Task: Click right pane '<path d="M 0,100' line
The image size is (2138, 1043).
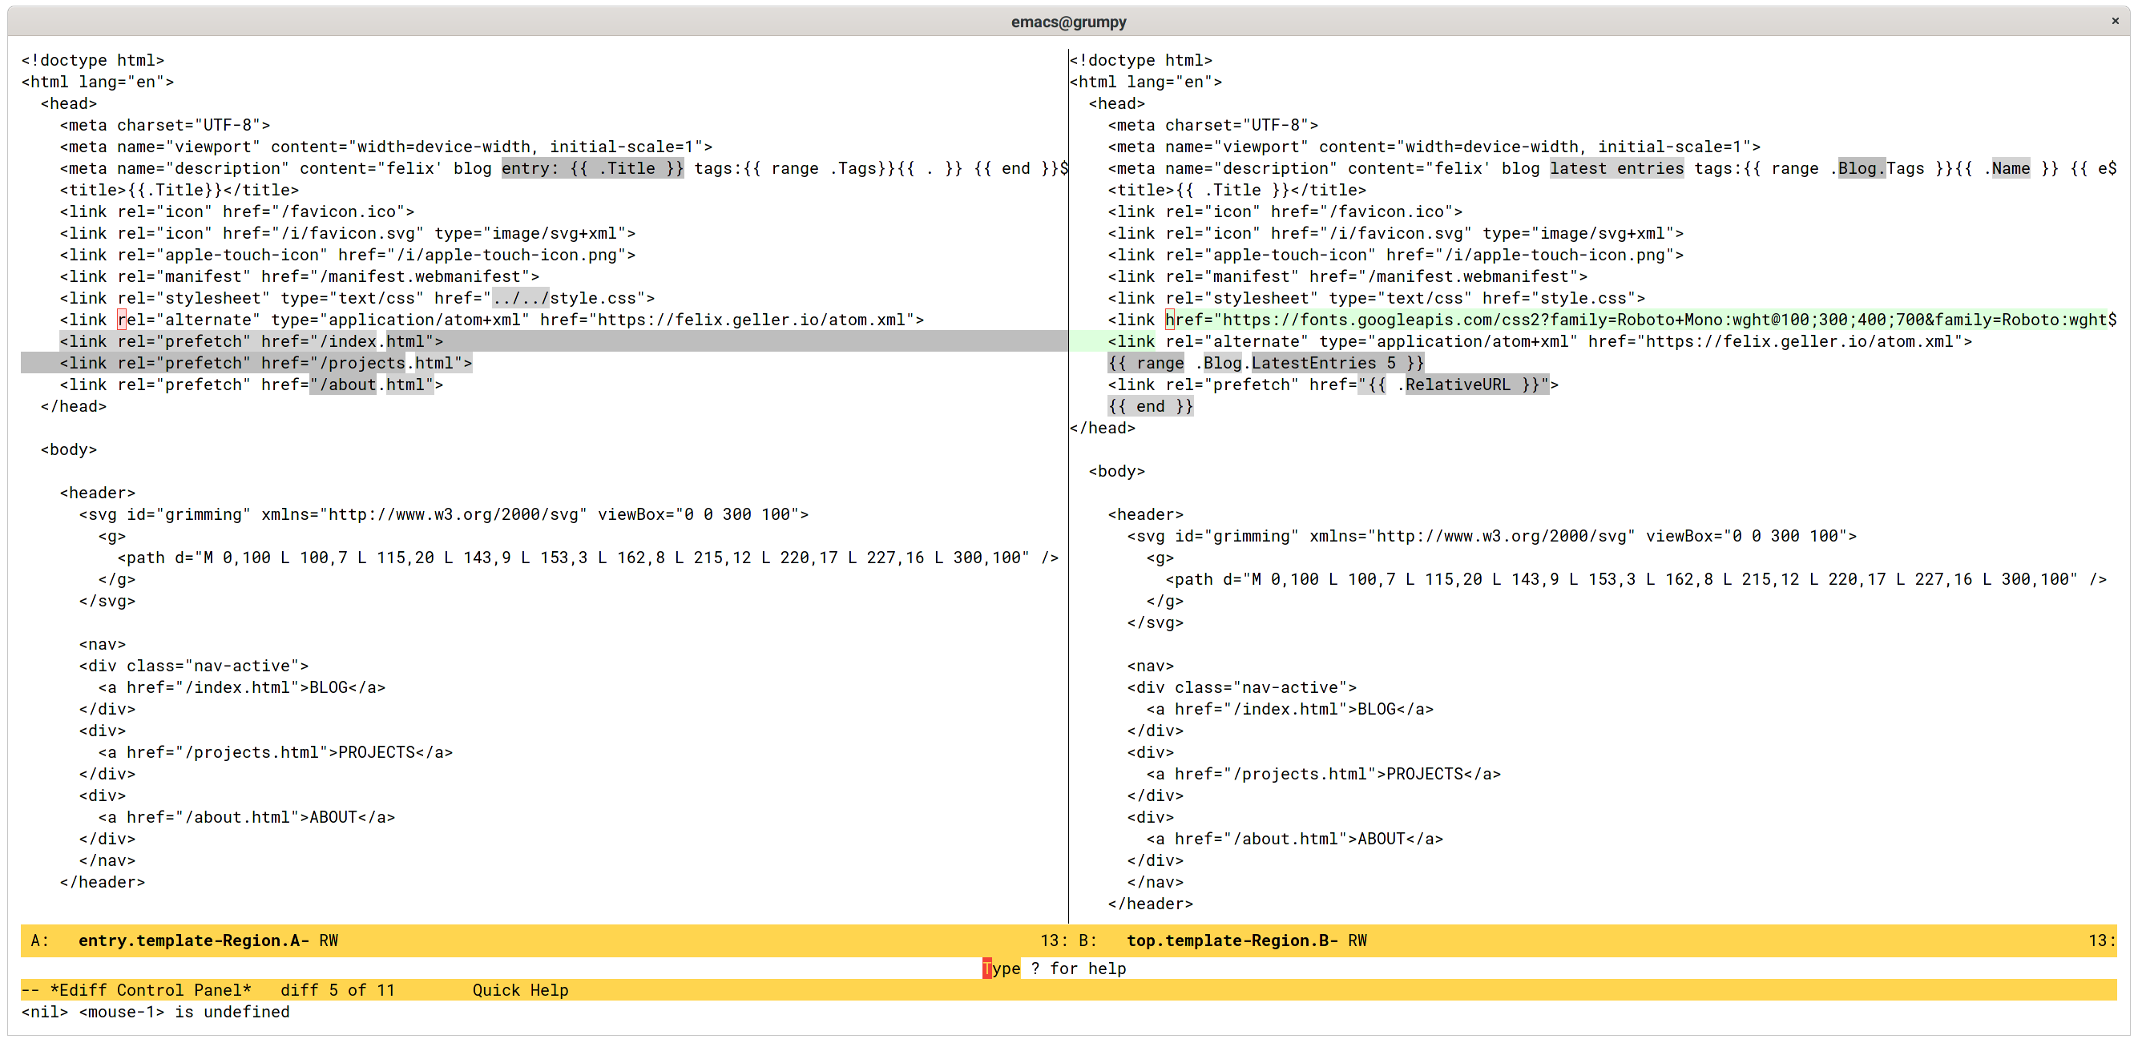Action: 1636,579
